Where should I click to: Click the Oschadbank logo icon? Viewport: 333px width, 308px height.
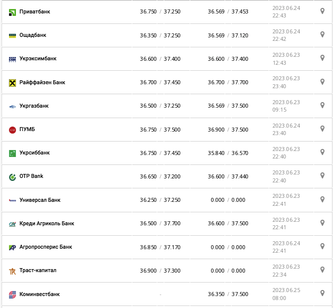click(x=12, y=35)
